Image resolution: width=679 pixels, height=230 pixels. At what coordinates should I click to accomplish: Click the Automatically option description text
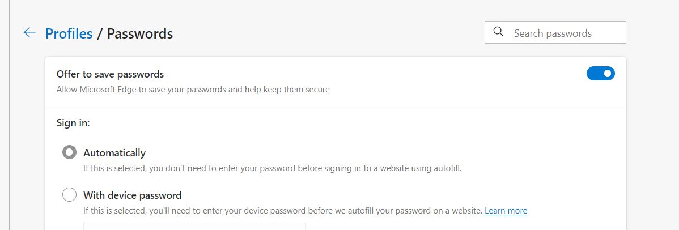[x=272, y=168]
